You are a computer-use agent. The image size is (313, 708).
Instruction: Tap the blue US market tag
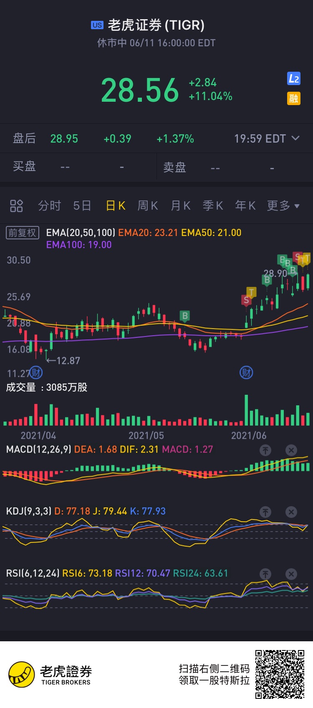pyautogui.click(x=97, y=25)
